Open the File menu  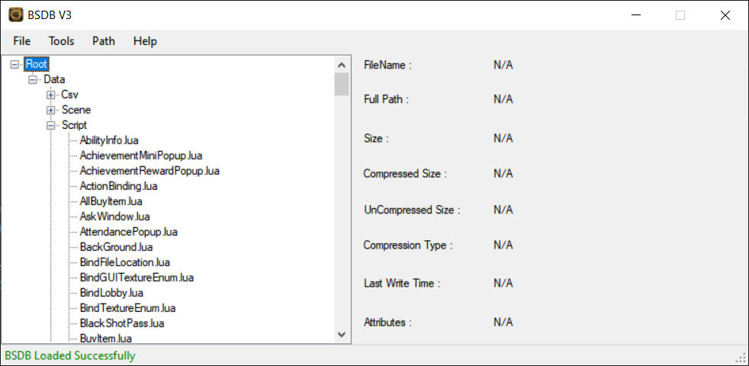pyautogui.click(x=22, y=41)
